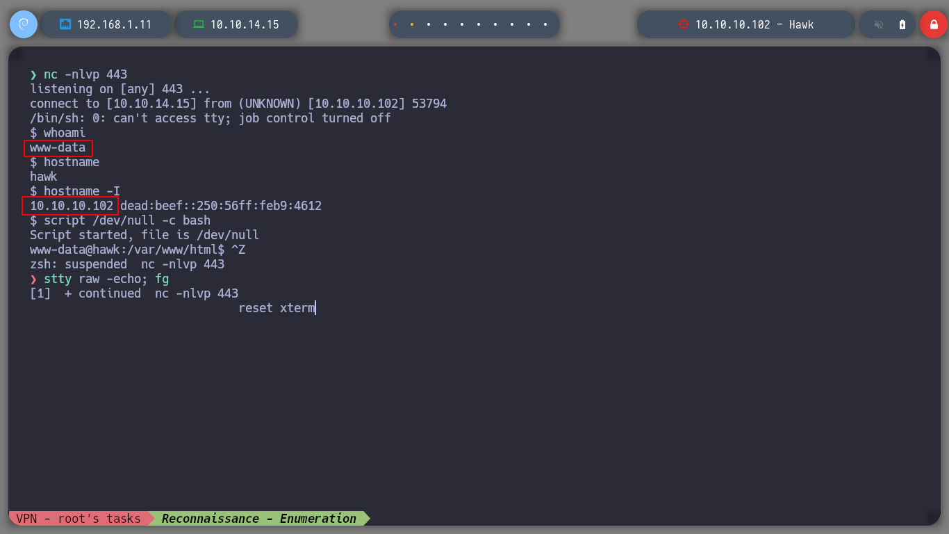949x534 pixels.
Task: Select the VPN - root's tasks tab
Action: (78, 519)
